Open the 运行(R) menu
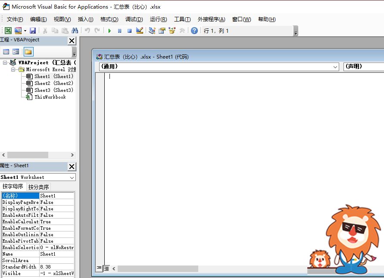Screen dimensions: 384x278 tap(158, 19)
